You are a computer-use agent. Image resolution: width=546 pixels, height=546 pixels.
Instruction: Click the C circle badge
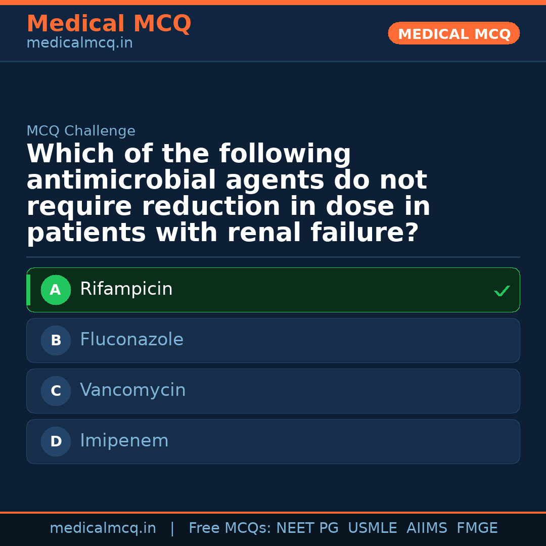(x=56, y=391)
